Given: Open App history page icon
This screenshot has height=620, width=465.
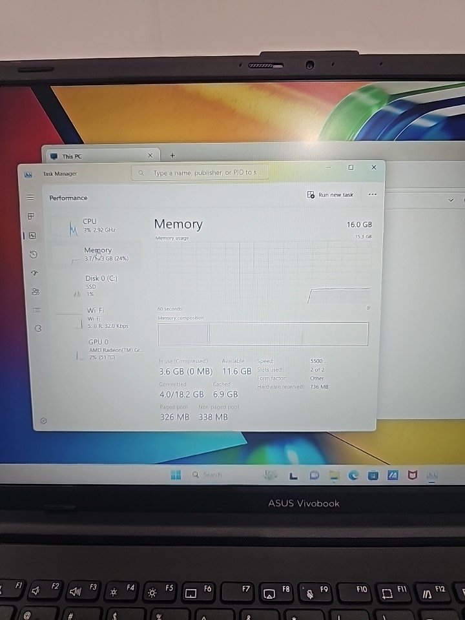Looking at the screenshot, I should (x=33, y=254).
